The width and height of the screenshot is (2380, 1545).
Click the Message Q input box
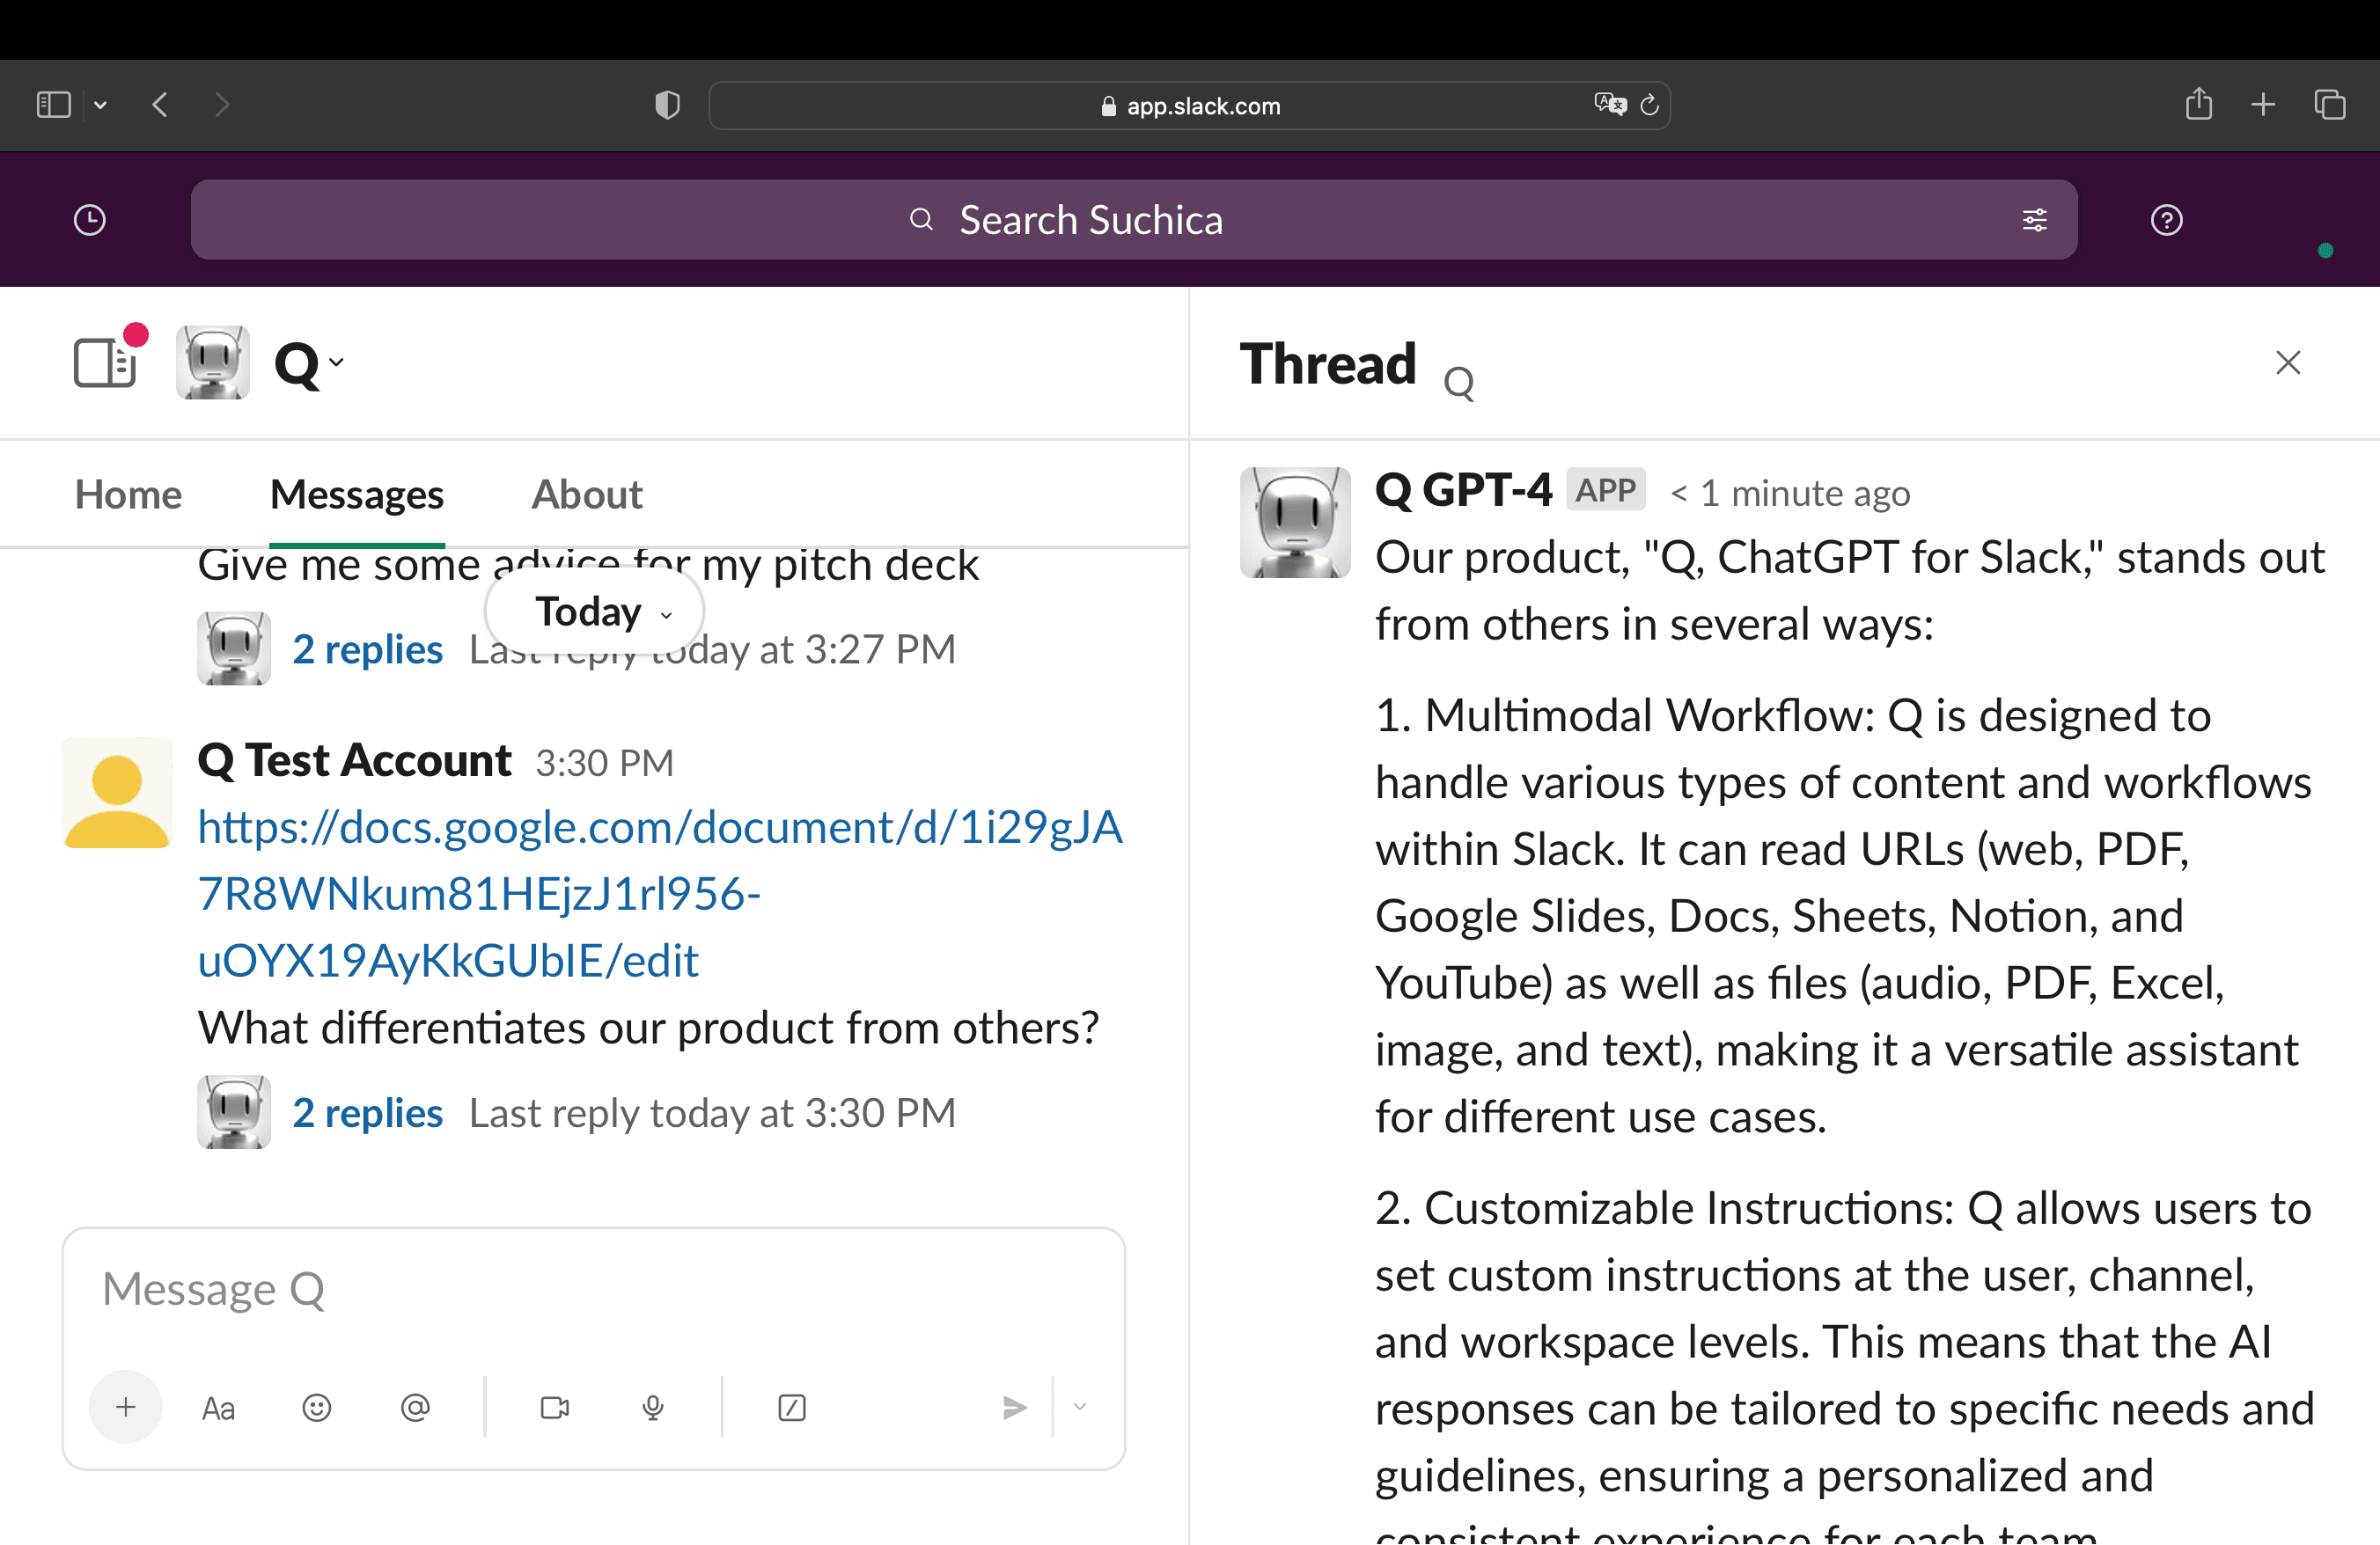coord(594,1289)
